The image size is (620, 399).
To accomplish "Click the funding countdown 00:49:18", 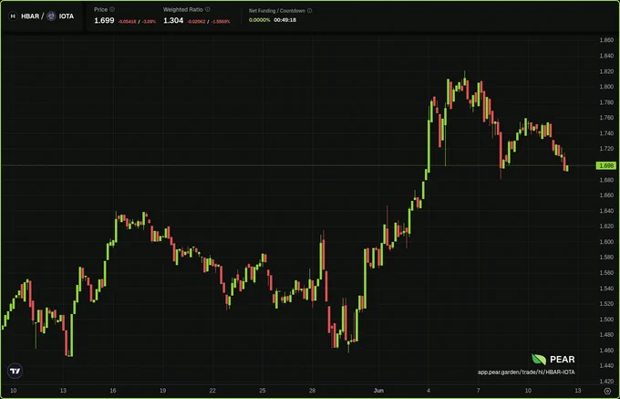I will tap(284, 20).
